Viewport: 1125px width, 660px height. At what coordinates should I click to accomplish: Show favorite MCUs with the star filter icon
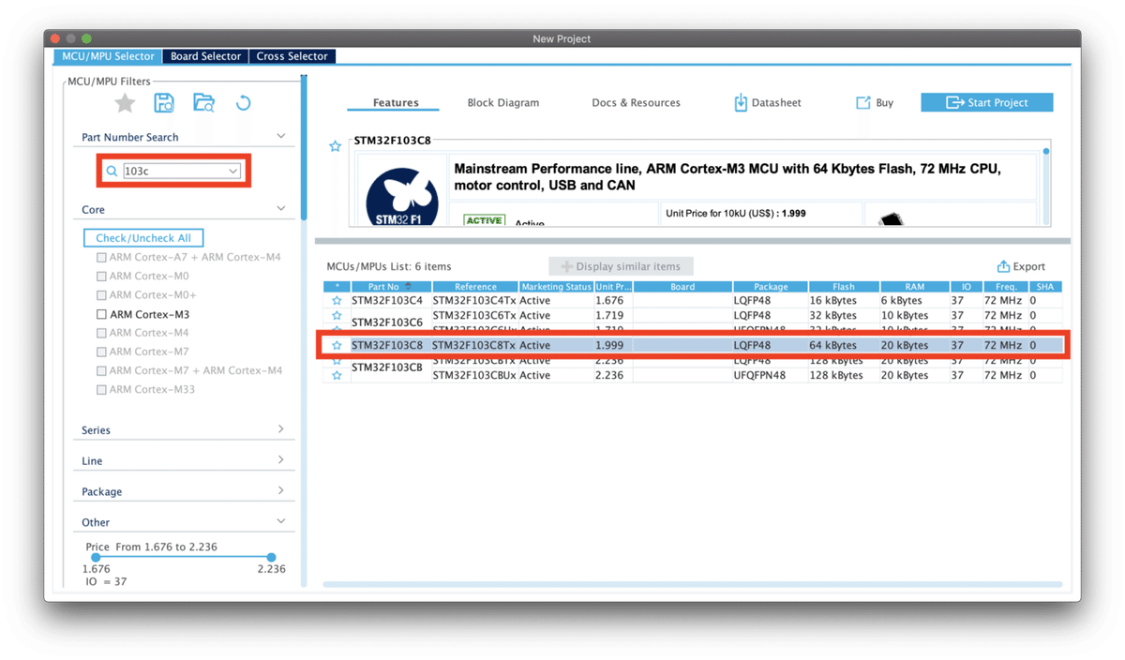click(x=125, y=103)
